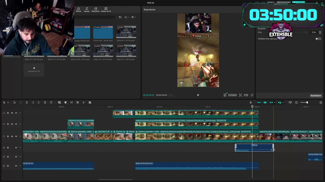This screenshot has height=182, width=325.
Task: Select the Funny Quirky audio clip on the timeline
Action: (x=315, y=157)
